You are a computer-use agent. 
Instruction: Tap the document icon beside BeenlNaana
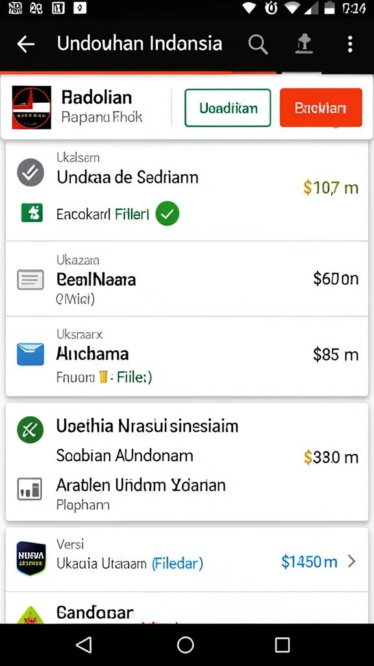point(31,280)
